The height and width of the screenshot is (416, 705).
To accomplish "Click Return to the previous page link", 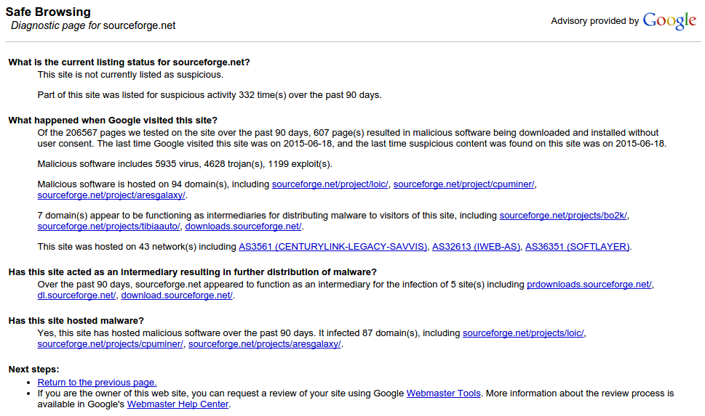I will [97, 383].
